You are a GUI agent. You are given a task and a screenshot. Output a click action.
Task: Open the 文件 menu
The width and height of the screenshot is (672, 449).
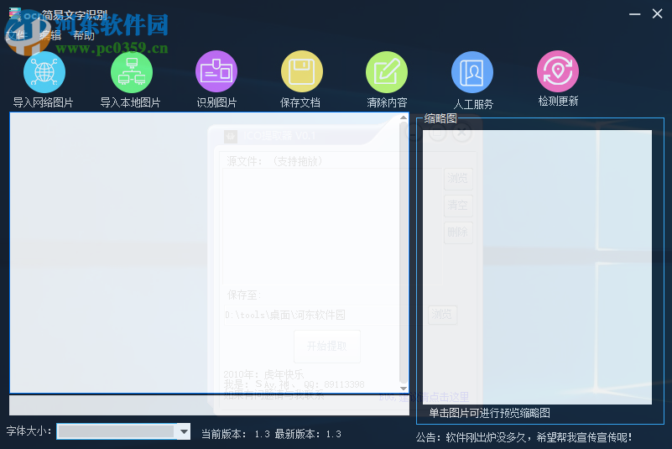[16, 35]
